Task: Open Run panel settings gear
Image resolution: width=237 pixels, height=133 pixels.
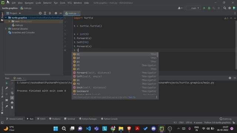Action: click(x=230, y=78)
